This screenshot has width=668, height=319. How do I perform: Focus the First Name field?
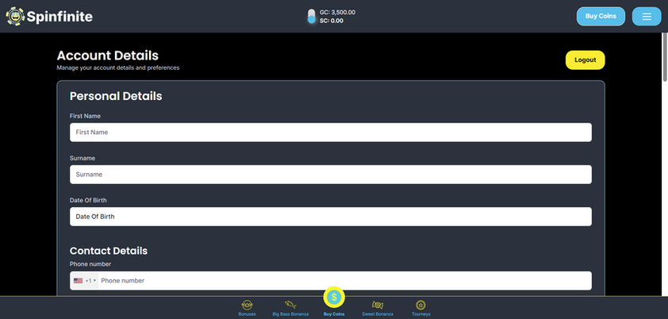331,132
